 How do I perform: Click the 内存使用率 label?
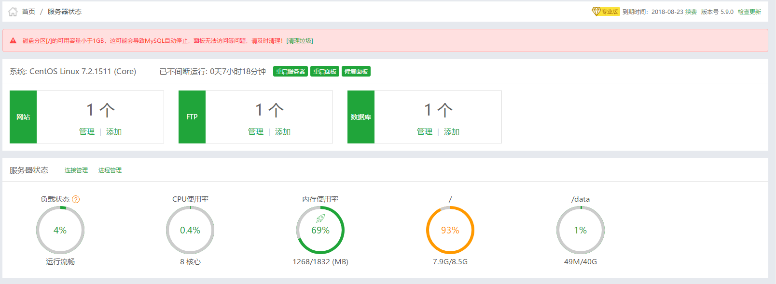click(320, 199)
